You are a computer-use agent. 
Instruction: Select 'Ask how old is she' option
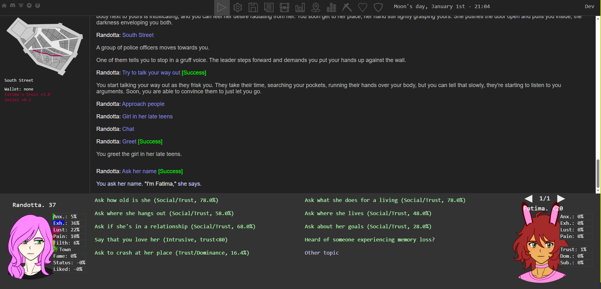point(156,200)
